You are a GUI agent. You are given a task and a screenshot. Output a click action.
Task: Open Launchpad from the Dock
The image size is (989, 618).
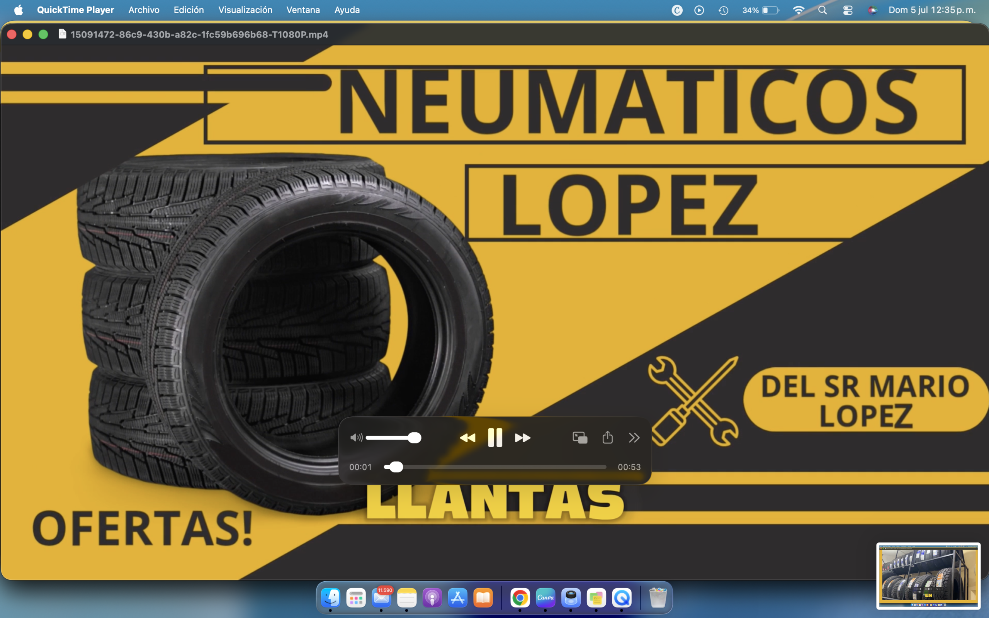pyautogui.click(x=356, y=598)
